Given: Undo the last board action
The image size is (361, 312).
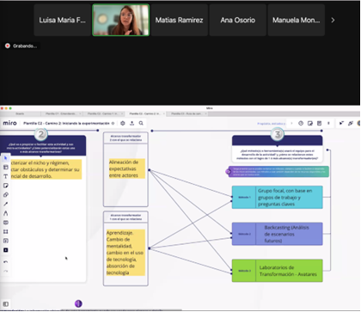Looking at the screenshot, I should [x=5, y=262].
